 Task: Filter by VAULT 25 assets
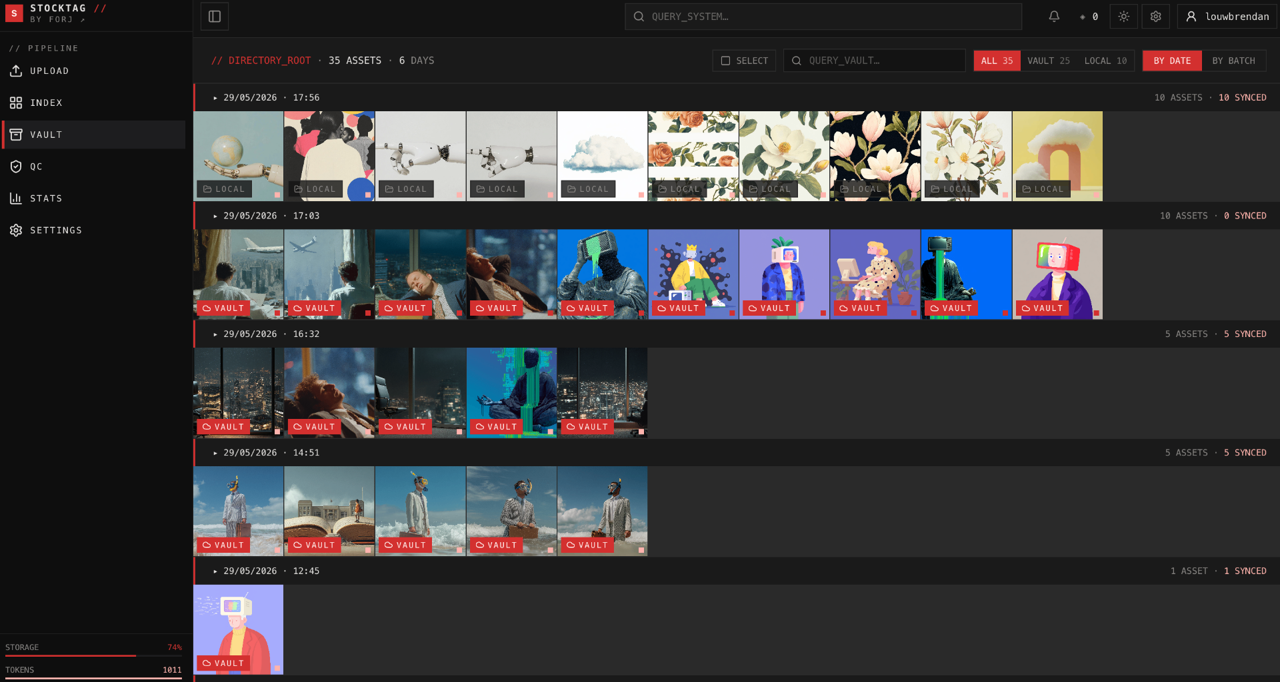click(1048, 61)
